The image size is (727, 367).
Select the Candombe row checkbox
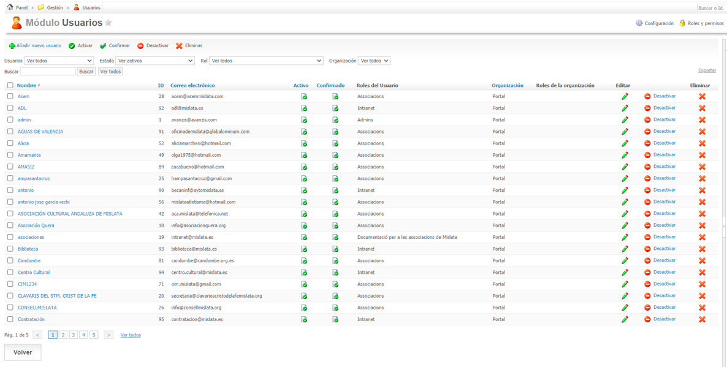coord(10,260)
